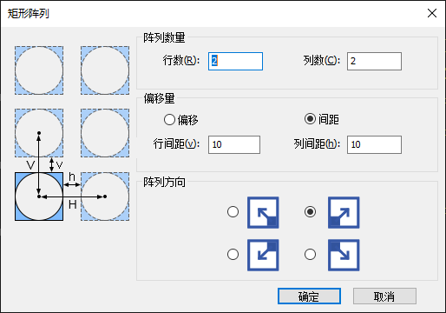Focus the 列间距(h) input field
The width and height of the screenshot is (446, 313).
[374, 144]
